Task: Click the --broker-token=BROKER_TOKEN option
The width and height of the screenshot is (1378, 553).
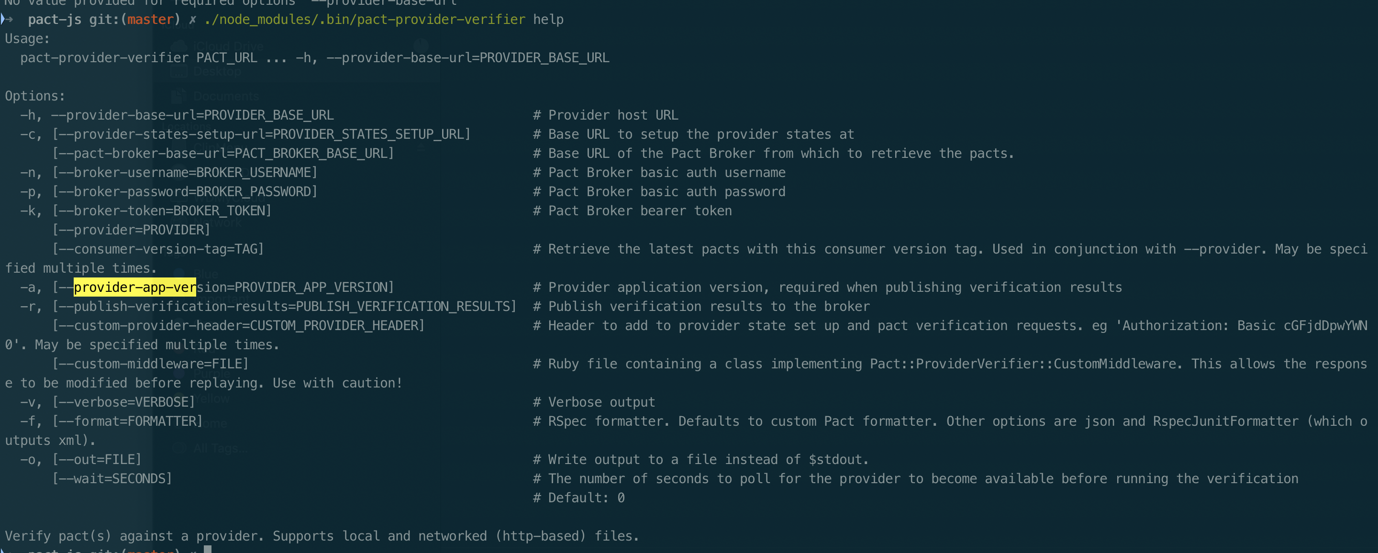Action: point(162,210)
